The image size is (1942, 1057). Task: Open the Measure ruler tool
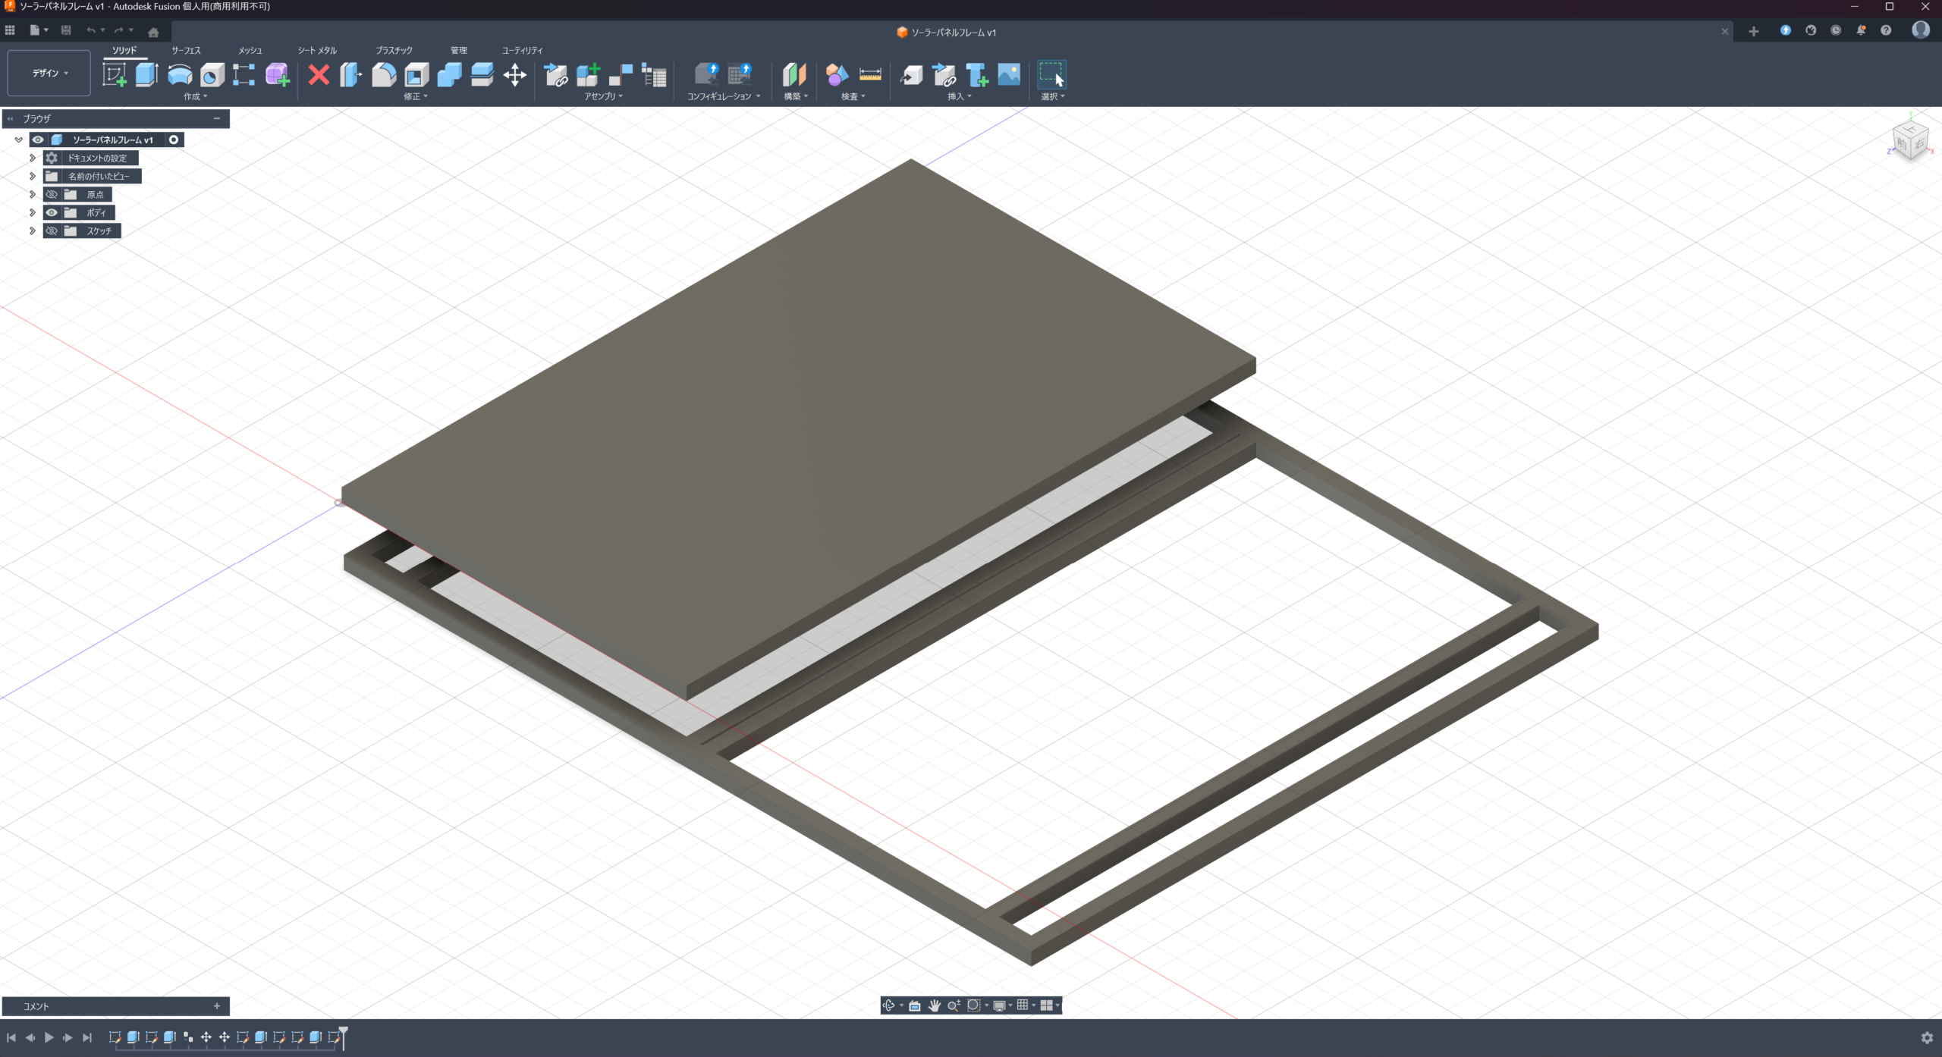pos(870,74)
